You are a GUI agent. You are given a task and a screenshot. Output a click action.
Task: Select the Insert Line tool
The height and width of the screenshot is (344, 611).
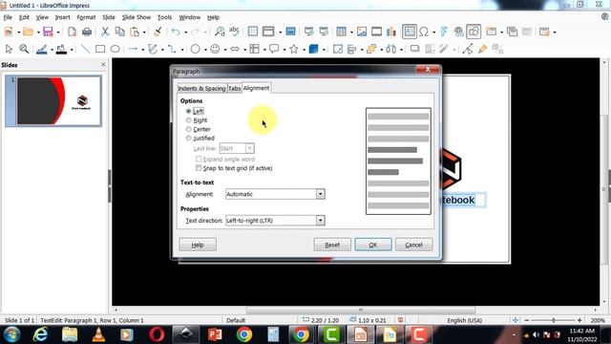[85, 49]
